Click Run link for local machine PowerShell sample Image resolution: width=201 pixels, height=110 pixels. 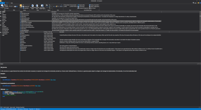click(36, 86)
